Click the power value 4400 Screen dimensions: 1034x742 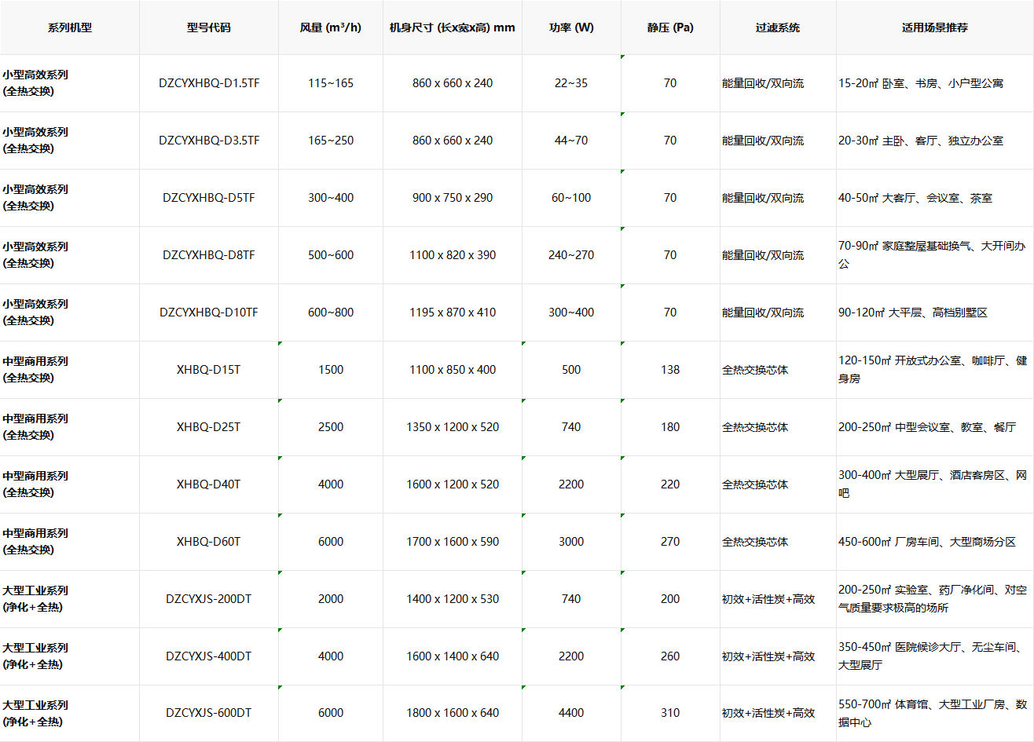coord(571,713)
